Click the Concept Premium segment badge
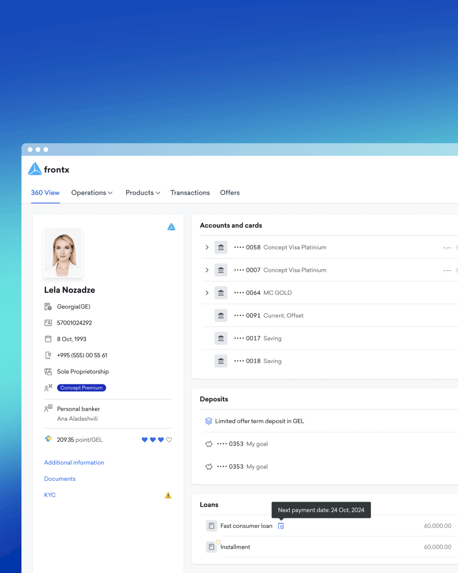The width and height of the screenshot is (458, 573). point(81,388)
